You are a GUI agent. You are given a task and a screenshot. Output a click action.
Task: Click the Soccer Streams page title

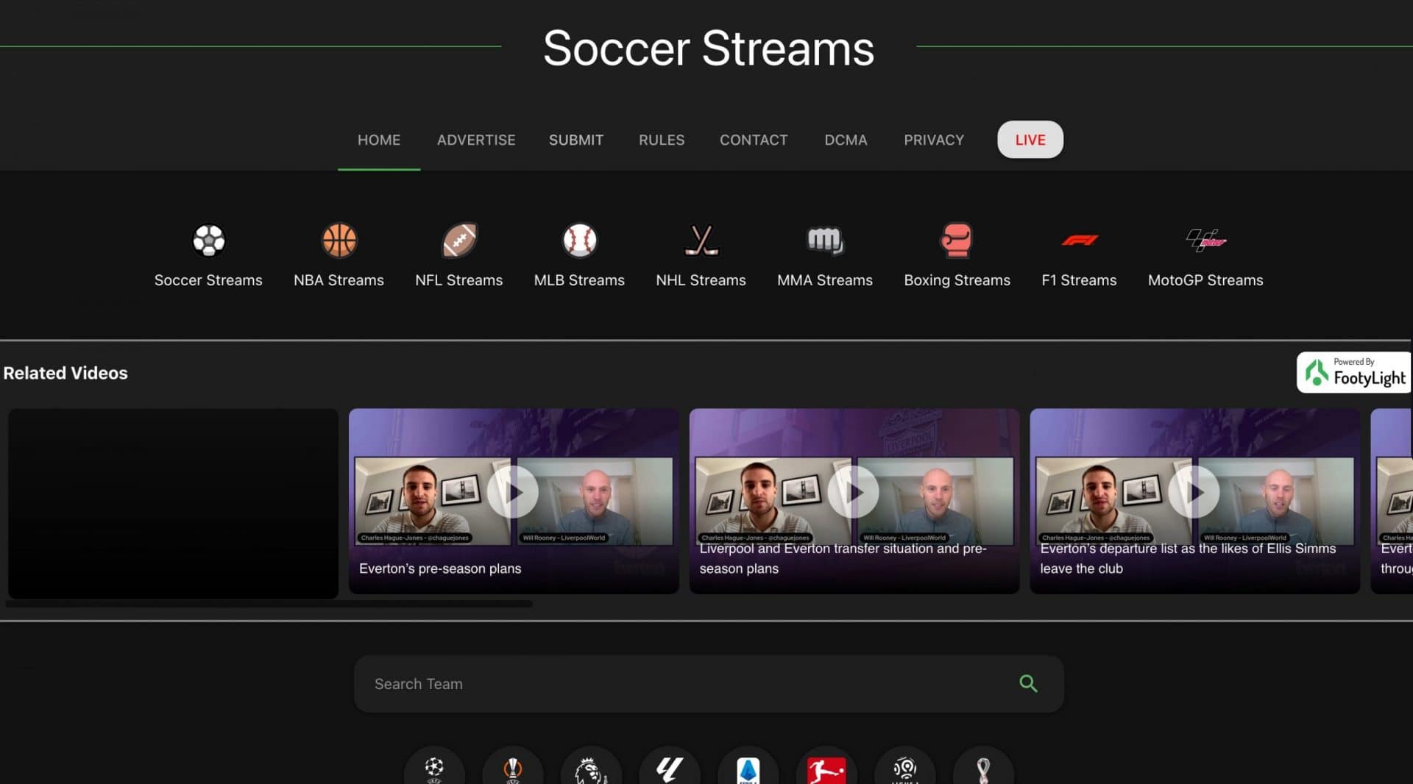click(709, 49)
